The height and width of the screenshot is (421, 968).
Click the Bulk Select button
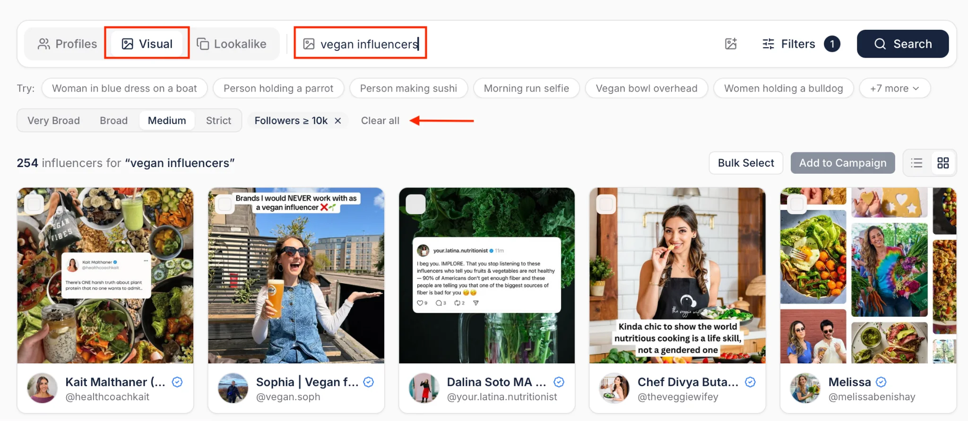pos(746,163)
